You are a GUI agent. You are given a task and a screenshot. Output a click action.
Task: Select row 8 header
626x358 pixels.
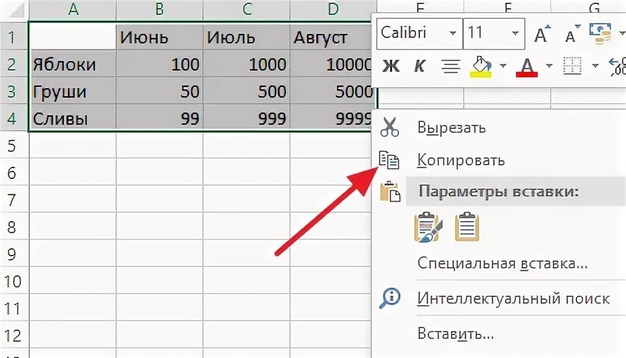[x=14, y=227]
